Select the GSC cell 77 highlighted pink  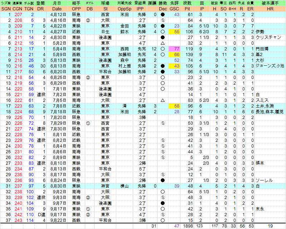tap(174, 49)
